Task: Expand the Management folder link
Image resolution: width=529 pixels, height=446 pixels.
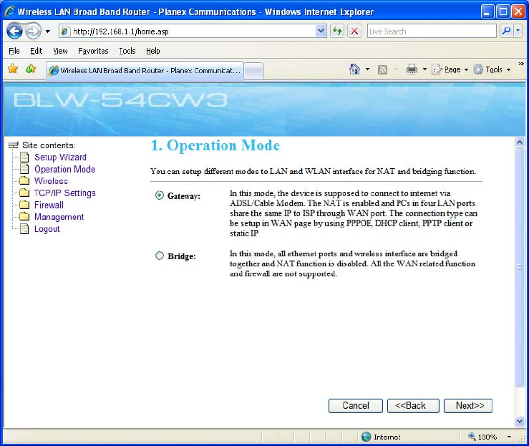Action: (x=59, y=217)
